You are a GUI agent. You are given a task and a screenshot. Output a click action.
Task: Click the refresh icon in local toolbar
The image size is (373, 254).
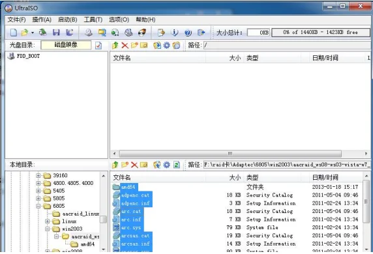(x=177, y=164)
